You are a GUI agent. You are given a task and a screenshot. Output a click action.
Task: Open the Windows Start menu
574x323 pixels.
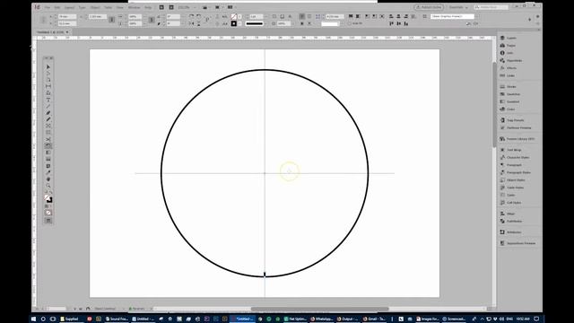pos(34,319)
